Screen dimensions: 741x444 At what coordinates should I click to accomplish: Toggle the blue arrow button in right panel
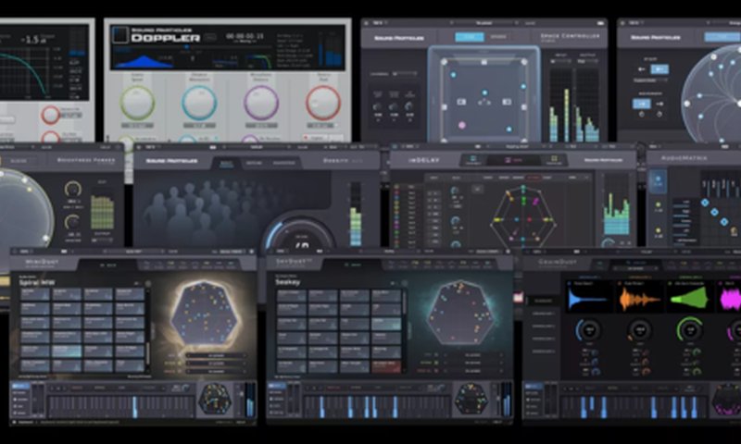pyautogui.click(x=659, y=68)
